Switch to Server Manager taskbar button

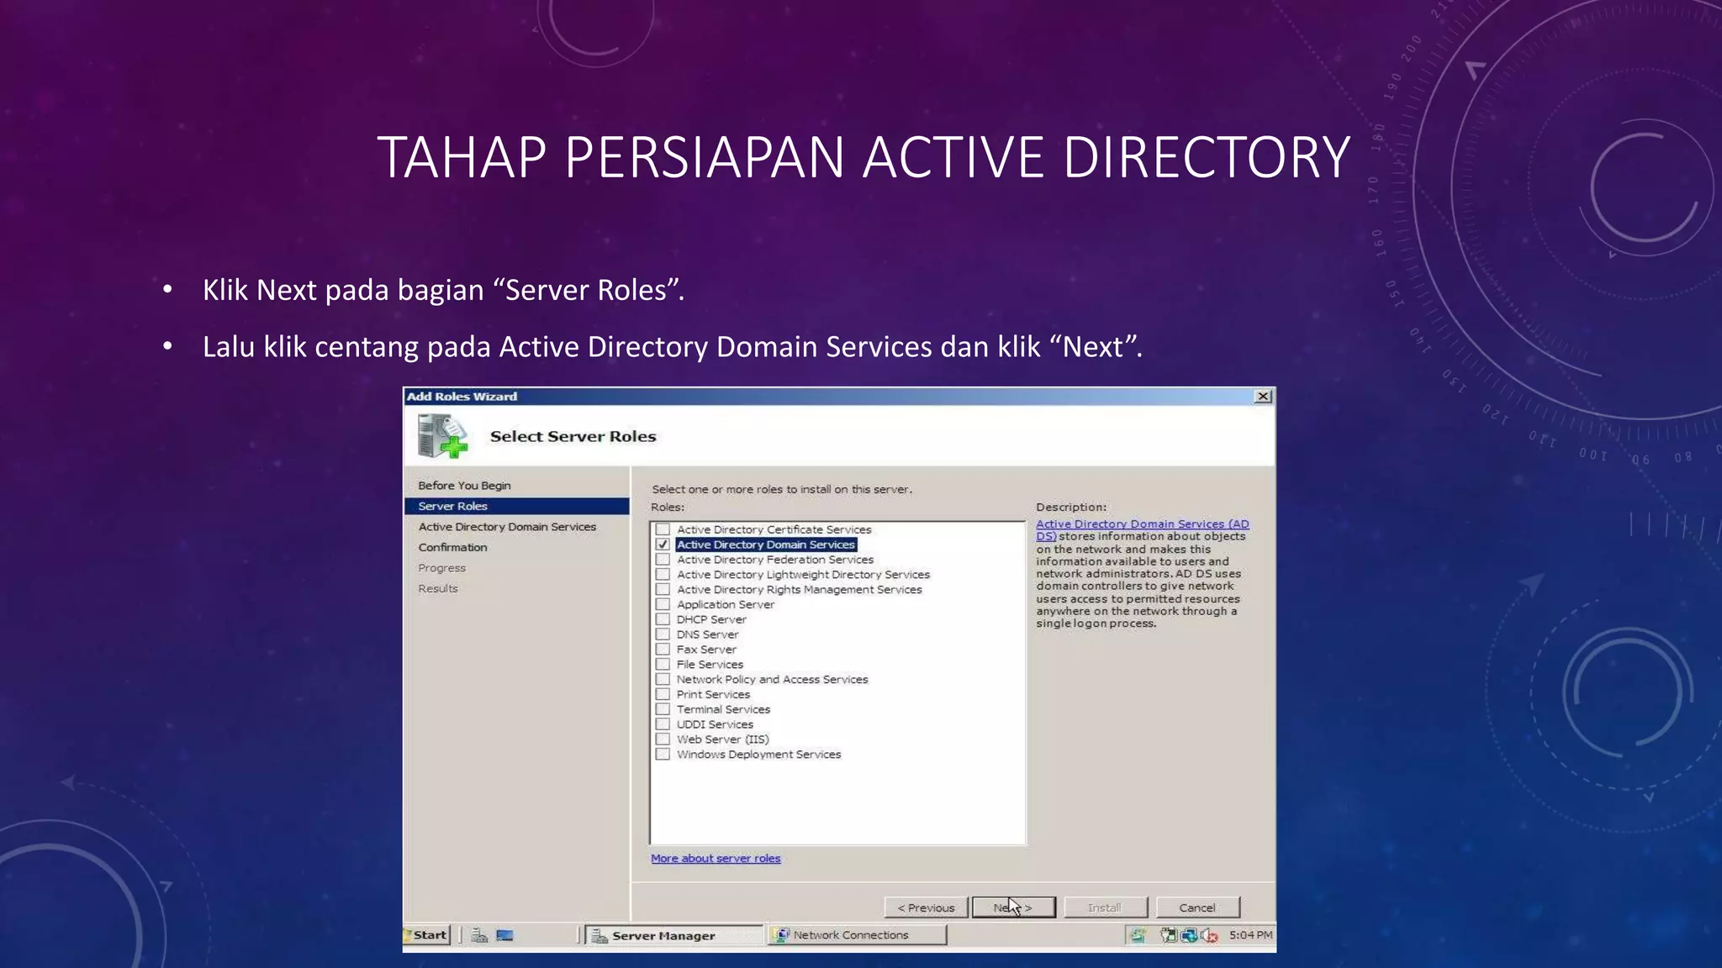coord(673,935)
